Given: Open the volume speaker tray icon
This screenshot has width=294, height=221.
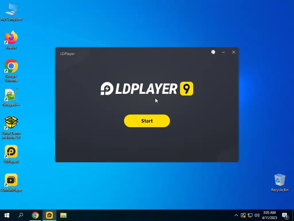Looking at the screenshot, I should 257,215.
